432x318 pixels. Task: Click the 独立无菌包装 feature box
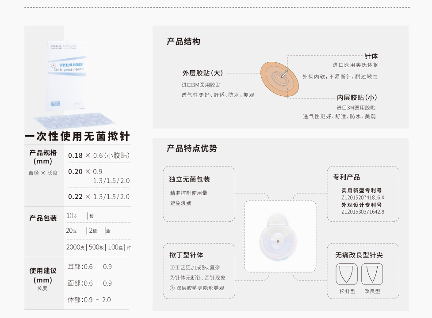pyautogui.click(x=199, y=193)
